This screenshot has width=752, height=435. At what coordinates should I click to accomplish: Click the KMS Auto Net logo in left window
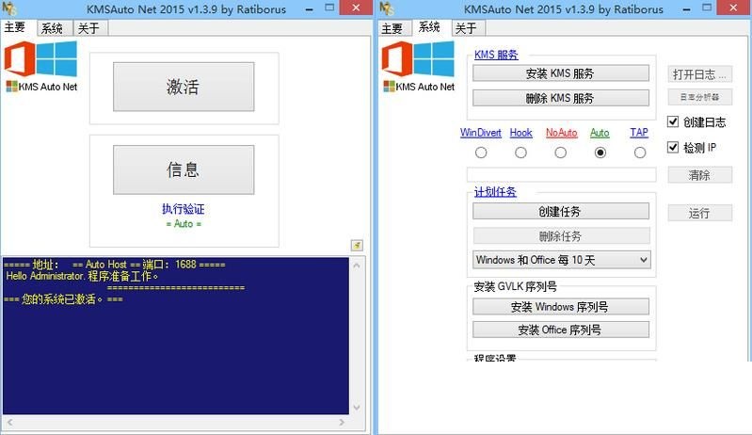tap(40, 66)
